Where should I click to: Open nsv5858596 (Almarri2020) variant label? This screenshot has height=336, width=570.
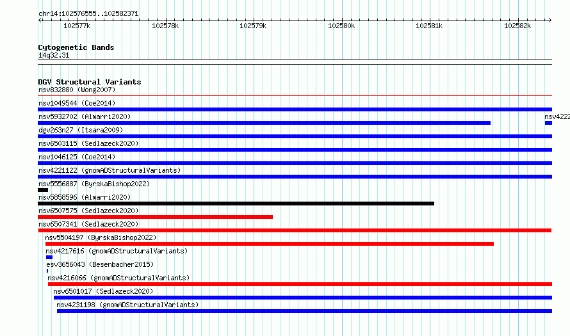85,197
